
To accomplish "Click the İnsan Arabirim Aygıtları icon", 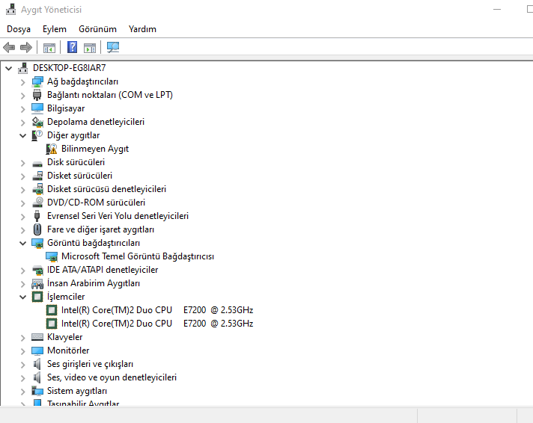I will [x=37, y=283].
